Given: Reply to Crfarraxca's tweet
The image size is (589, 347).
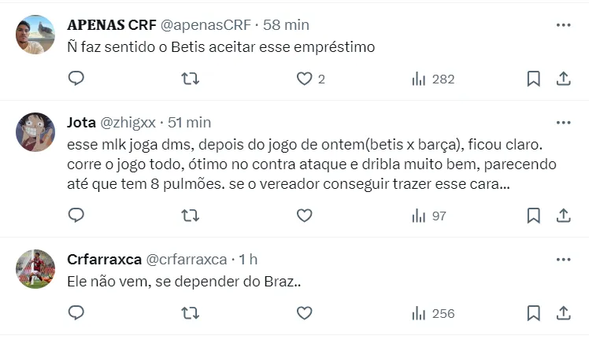Looking at the screenshot, I should pyautogui.click(x=76, y=313).
